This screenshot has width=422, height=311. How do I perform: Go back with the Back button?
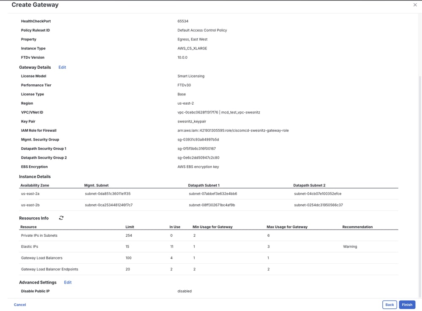pyautogui.click(x=389, y=305)
